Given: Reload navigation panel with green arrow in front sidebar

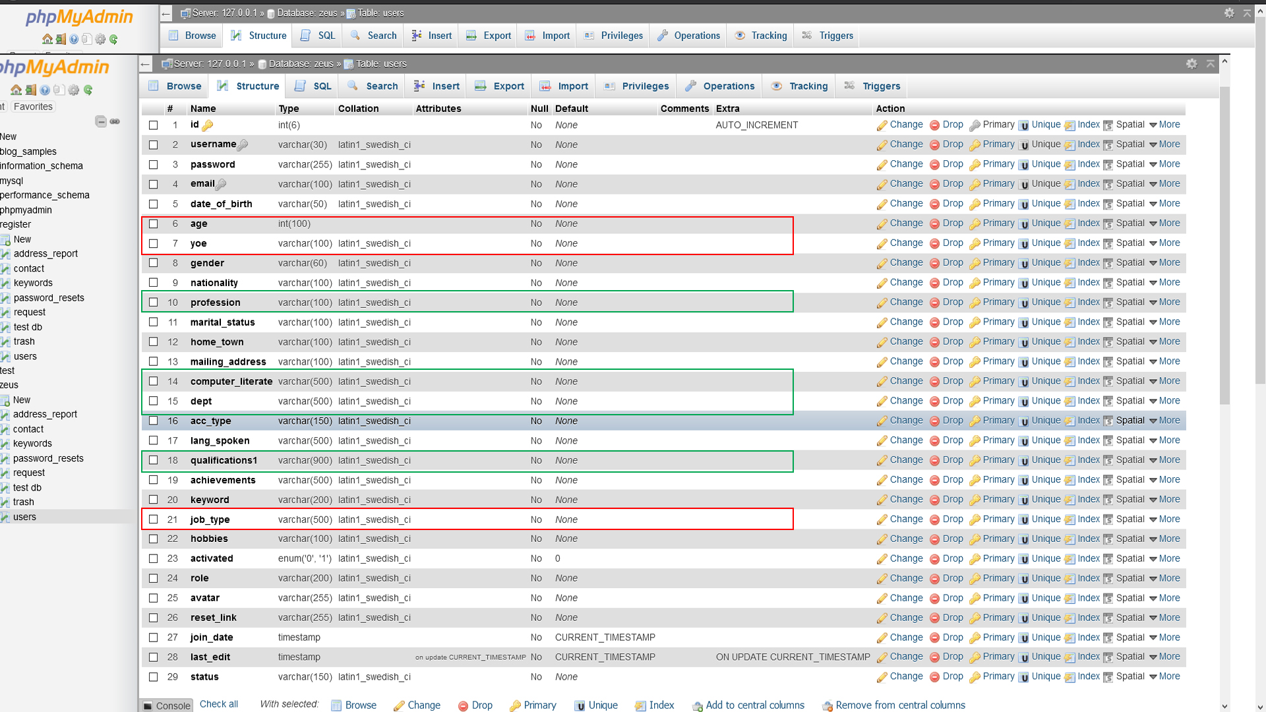Looking at the screenshot, I should 88,90.
